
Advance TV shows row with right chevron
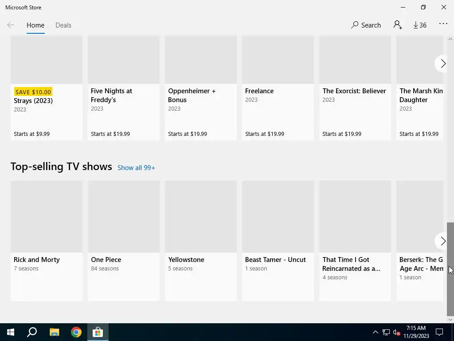(x=443, y=241)
